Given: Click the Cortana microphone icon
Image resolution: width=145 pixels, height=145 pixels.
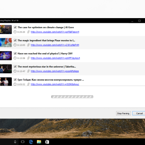Looking at the screenshot, I should 15,142.
